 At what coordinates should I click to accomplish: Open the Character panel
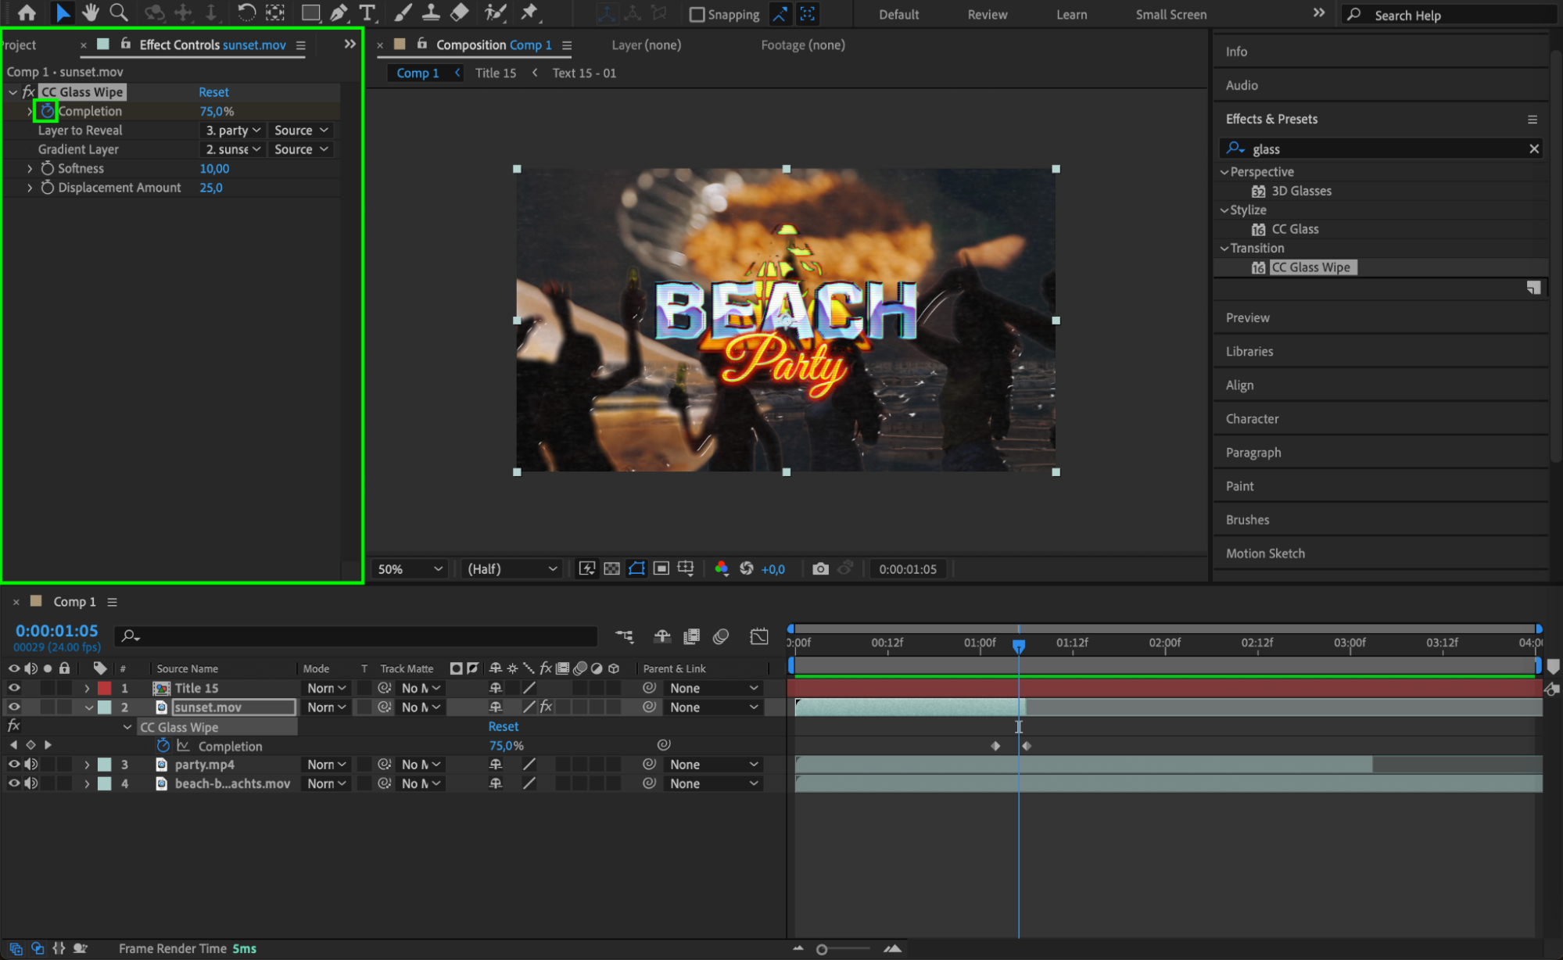[1252, 418]
